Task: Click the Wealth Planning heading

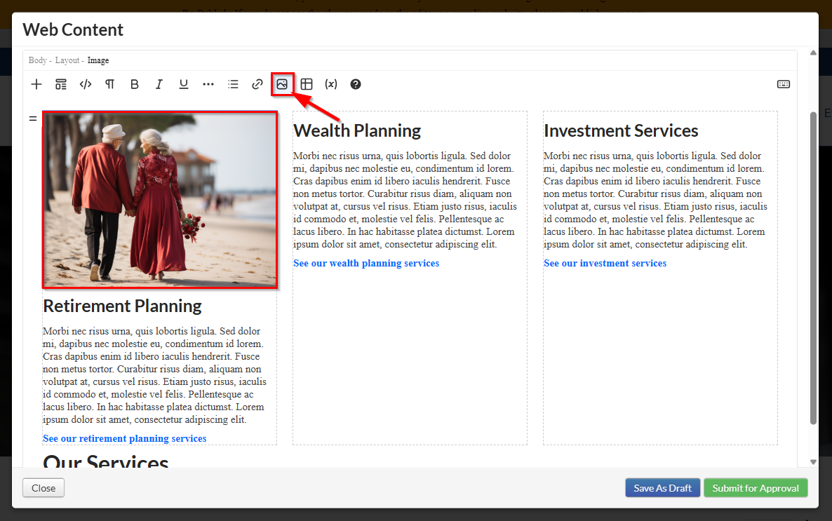Action: coord(357,130)
